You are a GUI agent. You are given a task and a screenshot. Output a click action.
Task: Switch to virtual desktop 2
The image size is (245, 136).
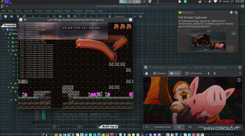[x=130, y=2]
